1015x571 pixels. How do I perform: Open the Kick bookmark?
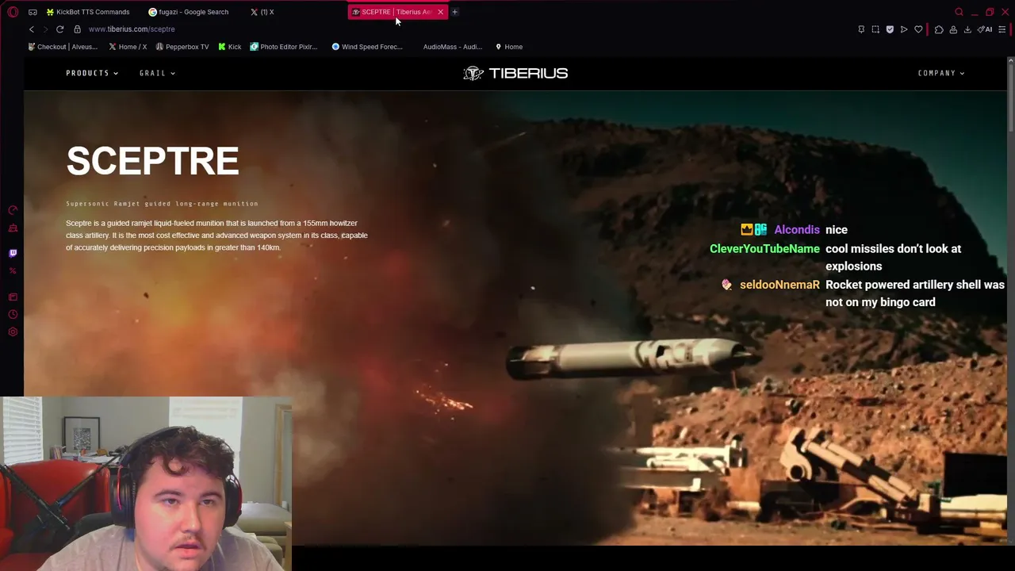pyautogui.click(x=230, y=47)
